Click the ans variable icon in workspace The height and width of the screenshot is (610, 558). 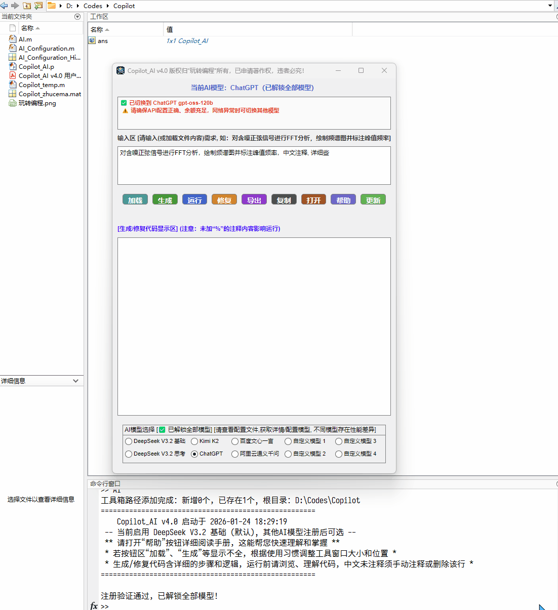click(92, 40)
